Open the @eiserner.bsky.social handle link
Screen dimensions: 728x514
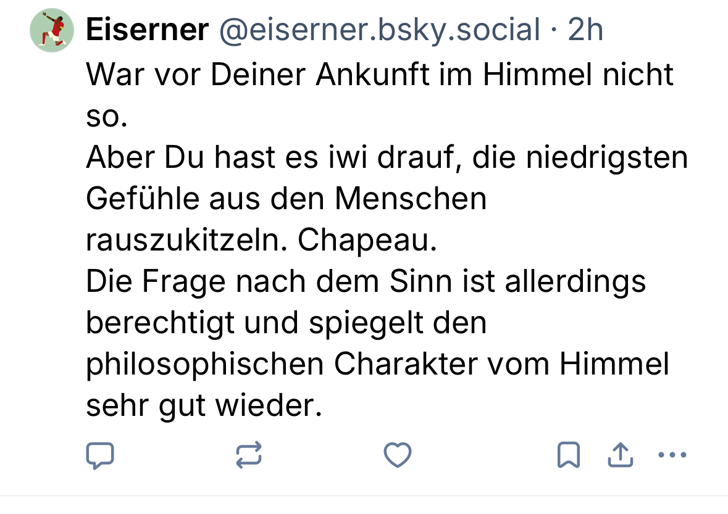(x=379, y=30)
